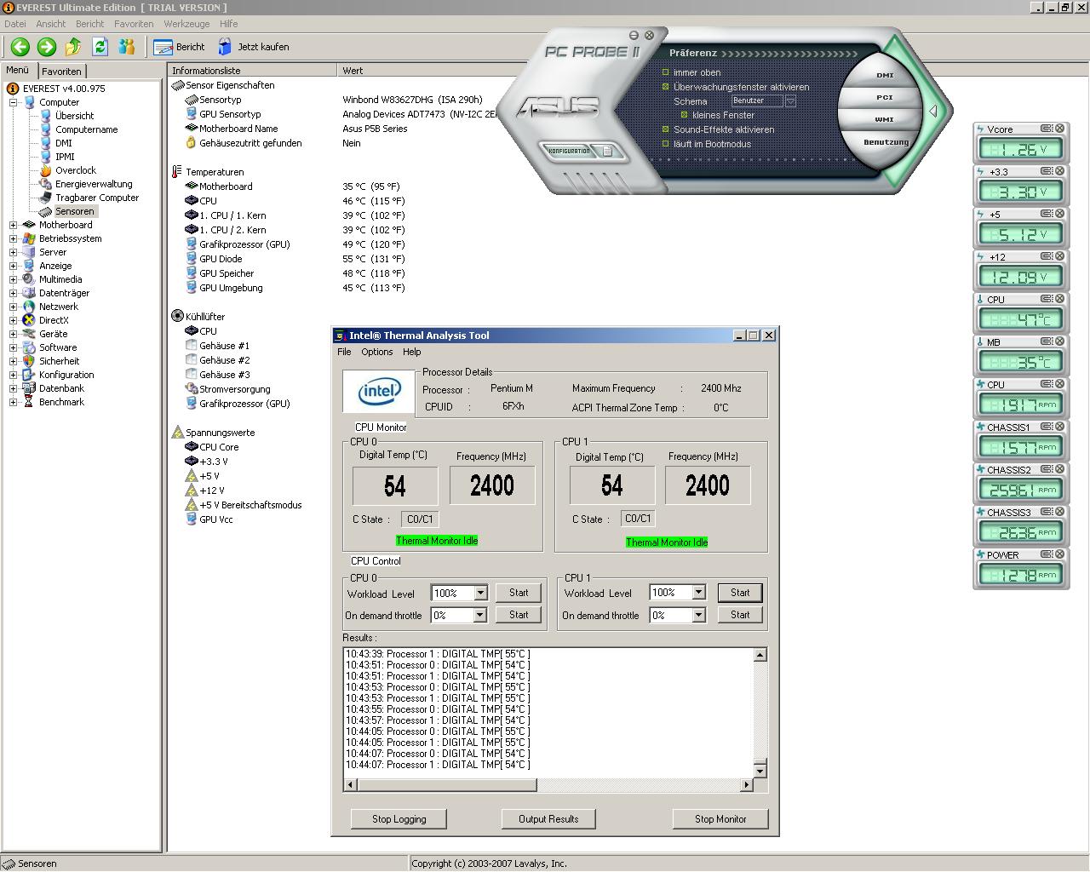1090x872 pixels.
Task: Click the green forward arrow toolbar icon
Action: 47,47
